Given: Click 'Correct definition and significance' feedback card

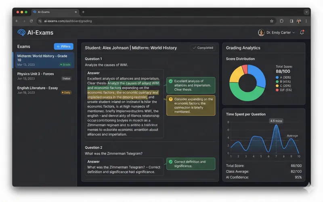Looking at the screenshot, I should pos(191,164).
